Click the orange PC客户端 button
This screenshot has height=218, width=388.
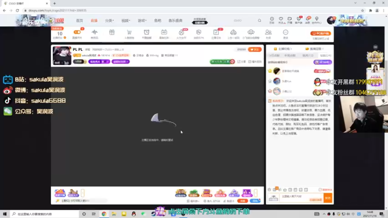321,33
